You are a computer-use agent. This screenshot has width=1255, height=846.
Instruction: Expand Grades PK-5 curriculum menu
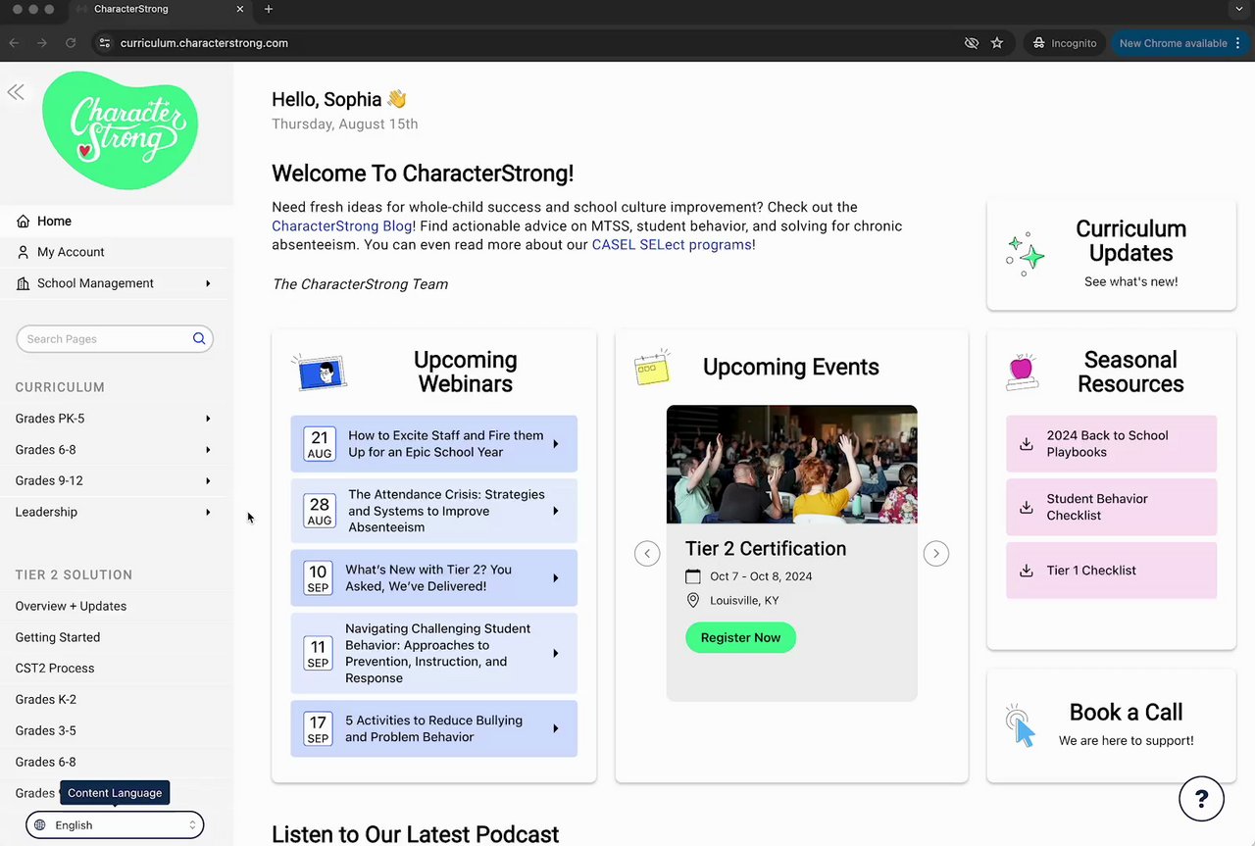click(x=208, y=419)
